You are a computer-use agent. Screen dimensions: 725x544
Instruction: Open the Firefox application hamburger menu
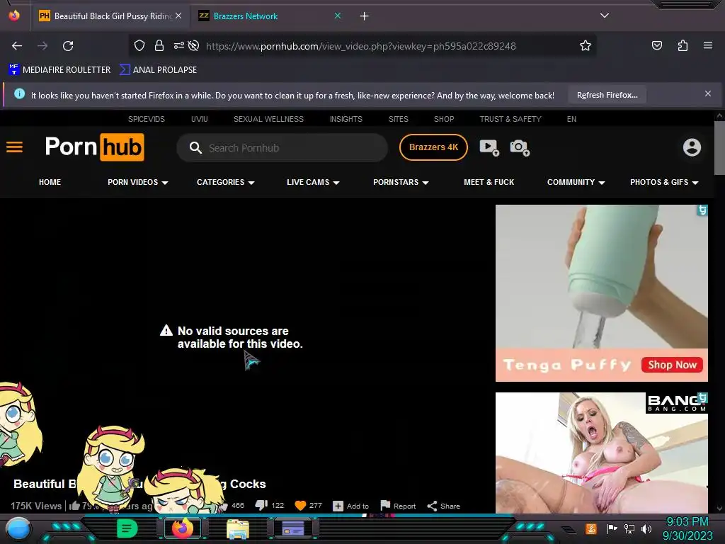pos(707,45)
